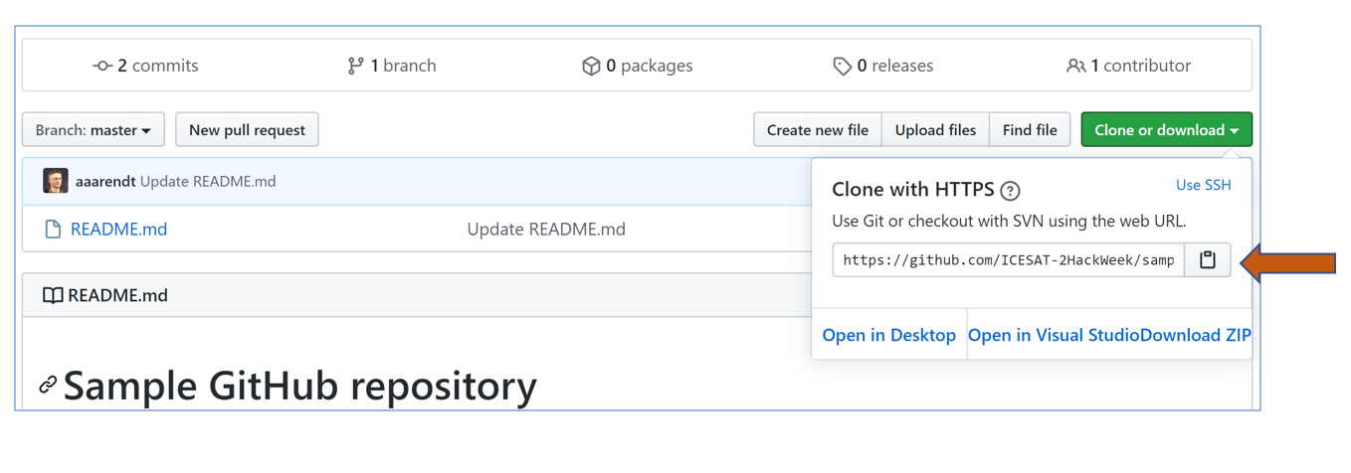Download ZIP of the repository
The image size is (1351, 473).
(x=1196, y=336)
